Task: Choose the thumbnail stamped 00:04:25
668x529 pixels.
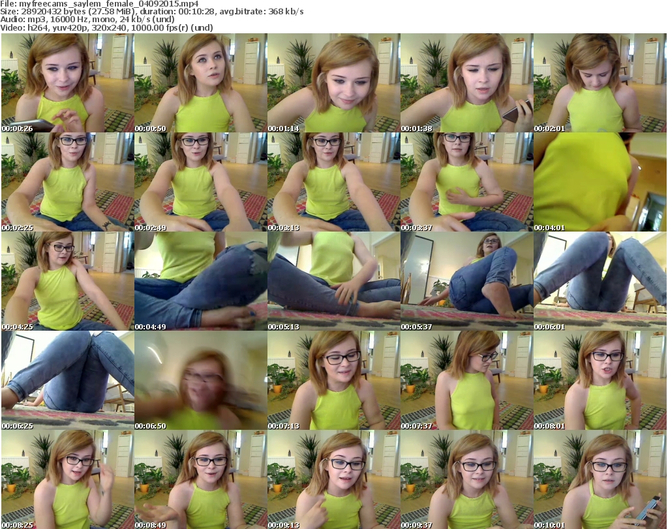Action: point(67,281)
